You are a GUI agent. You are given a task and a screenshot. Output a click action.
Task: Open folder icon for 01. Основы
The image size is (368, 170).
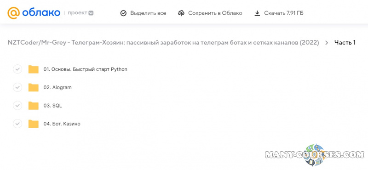[x=34, y=69]
